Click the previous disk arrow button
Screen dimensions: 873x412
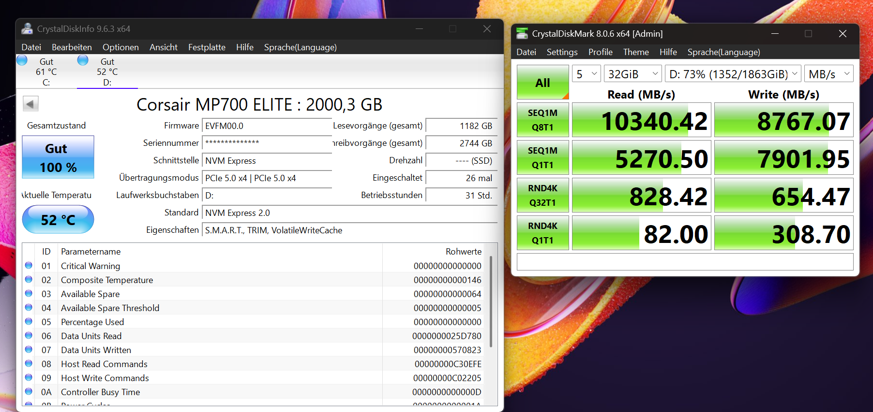30,103
